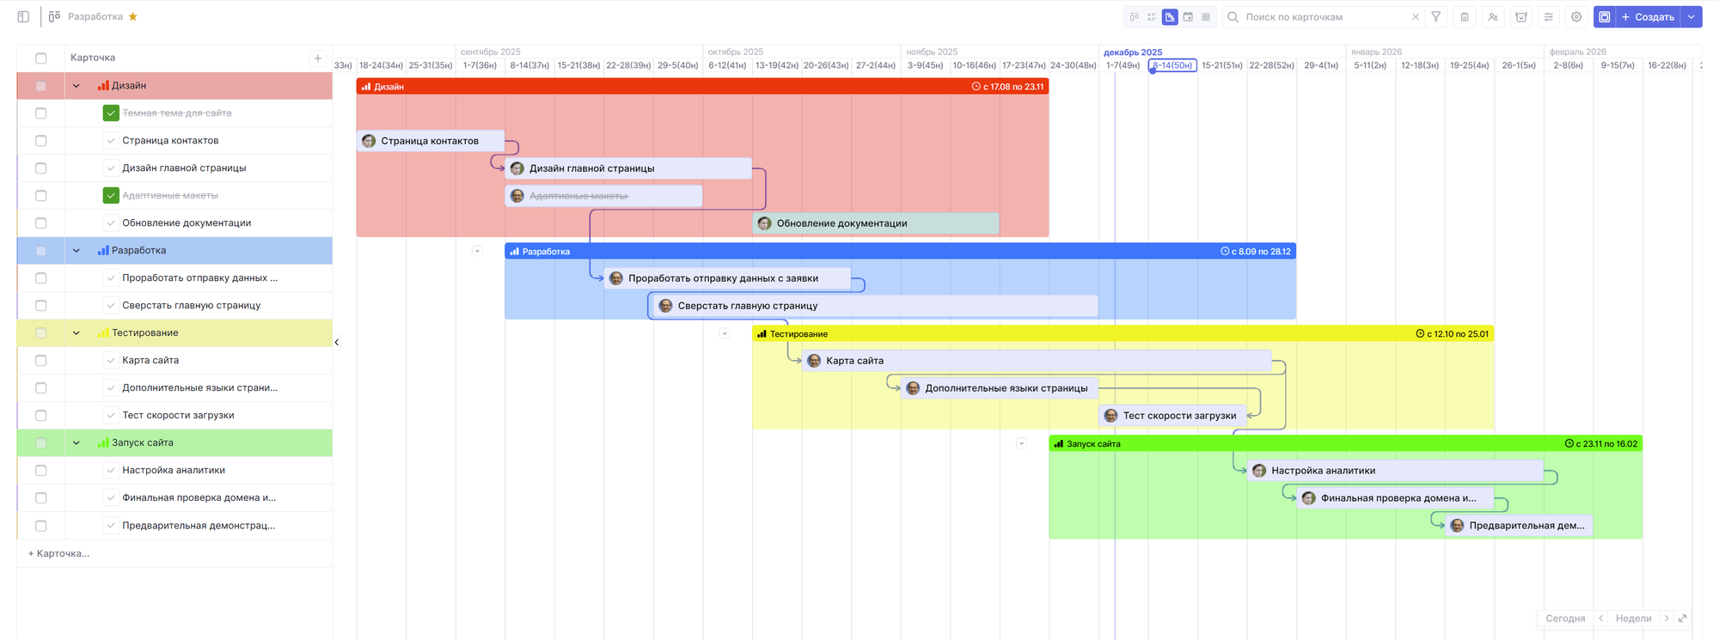Tick the checkbox for Страница контактов row
The width and height of the screenshot is (1719, 640).
point(41,141)
